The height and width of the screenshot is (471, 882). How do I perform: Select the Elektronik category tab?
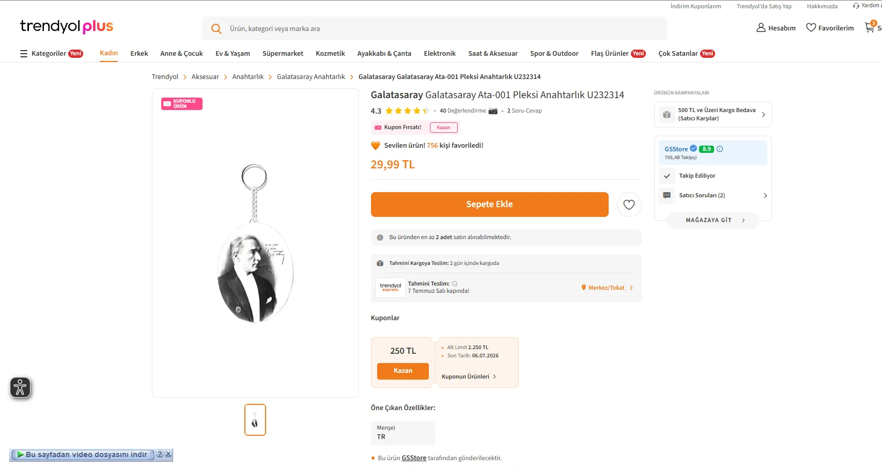tap(440, 54)
